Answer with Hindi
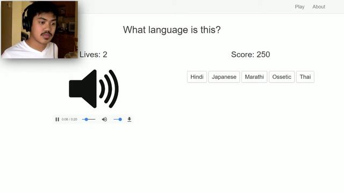The image size is (344, 193). tap(197, 77)
